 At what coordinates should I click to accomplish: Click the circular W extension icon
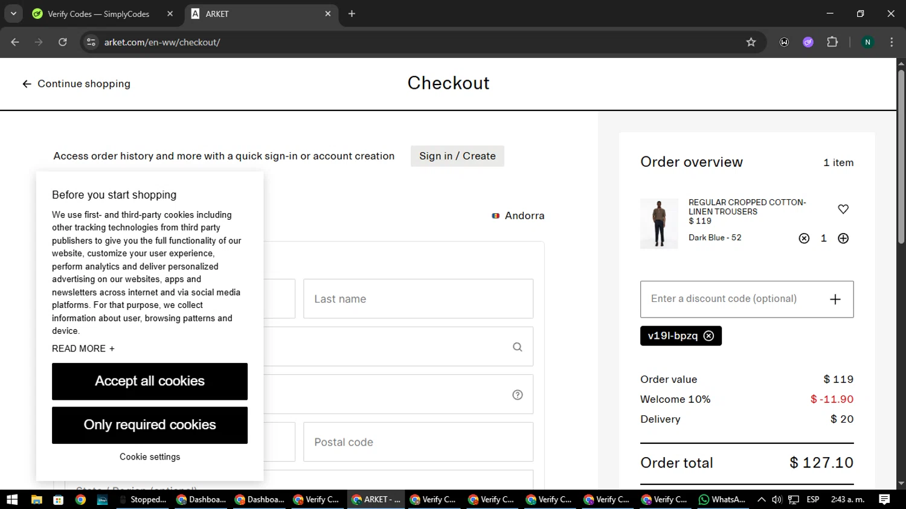pos(784,42)
